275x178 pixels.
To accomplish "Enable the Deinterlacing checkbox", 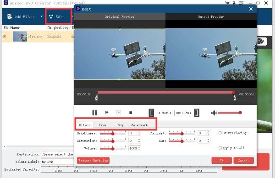I will (x=220, y=133).
